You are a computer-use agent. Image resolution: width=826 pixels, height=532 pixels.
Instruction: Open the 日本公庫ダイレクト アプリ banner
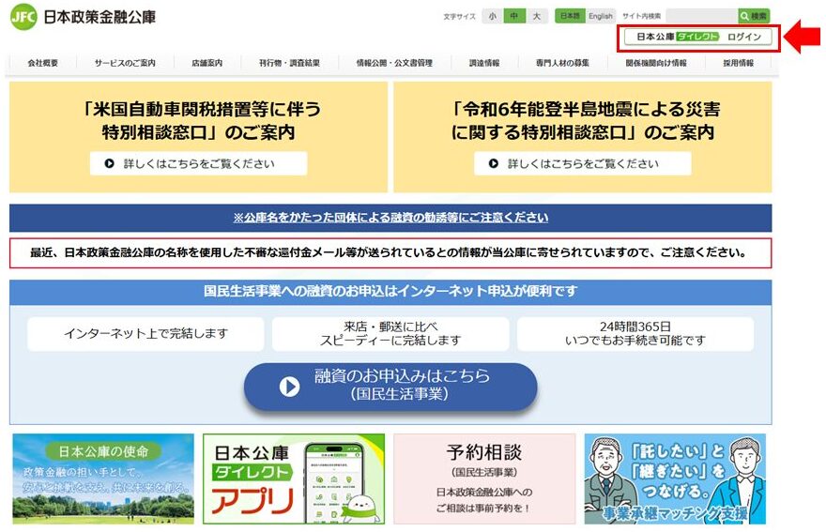tap(294, 479)
